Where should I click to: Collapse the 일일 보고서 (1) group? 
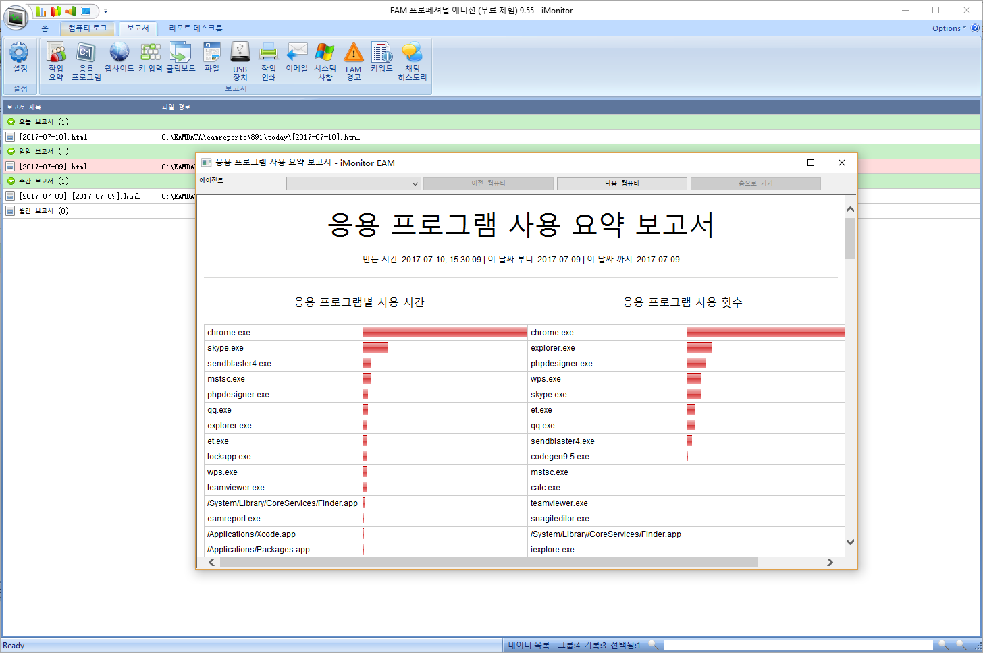pyautogui.click(x=11, y=152)
